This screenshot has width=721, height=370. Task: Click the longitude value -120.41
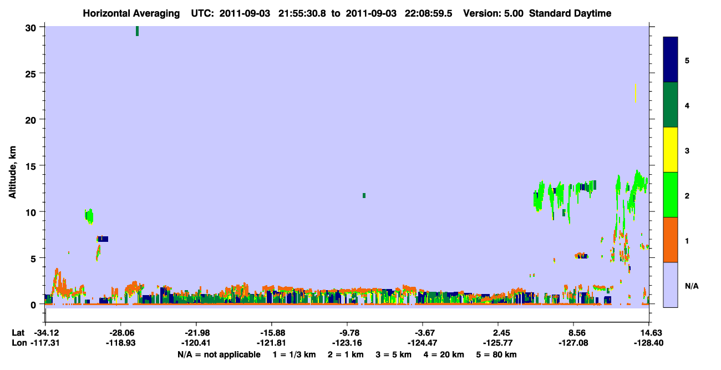click(x=196, y=343)
